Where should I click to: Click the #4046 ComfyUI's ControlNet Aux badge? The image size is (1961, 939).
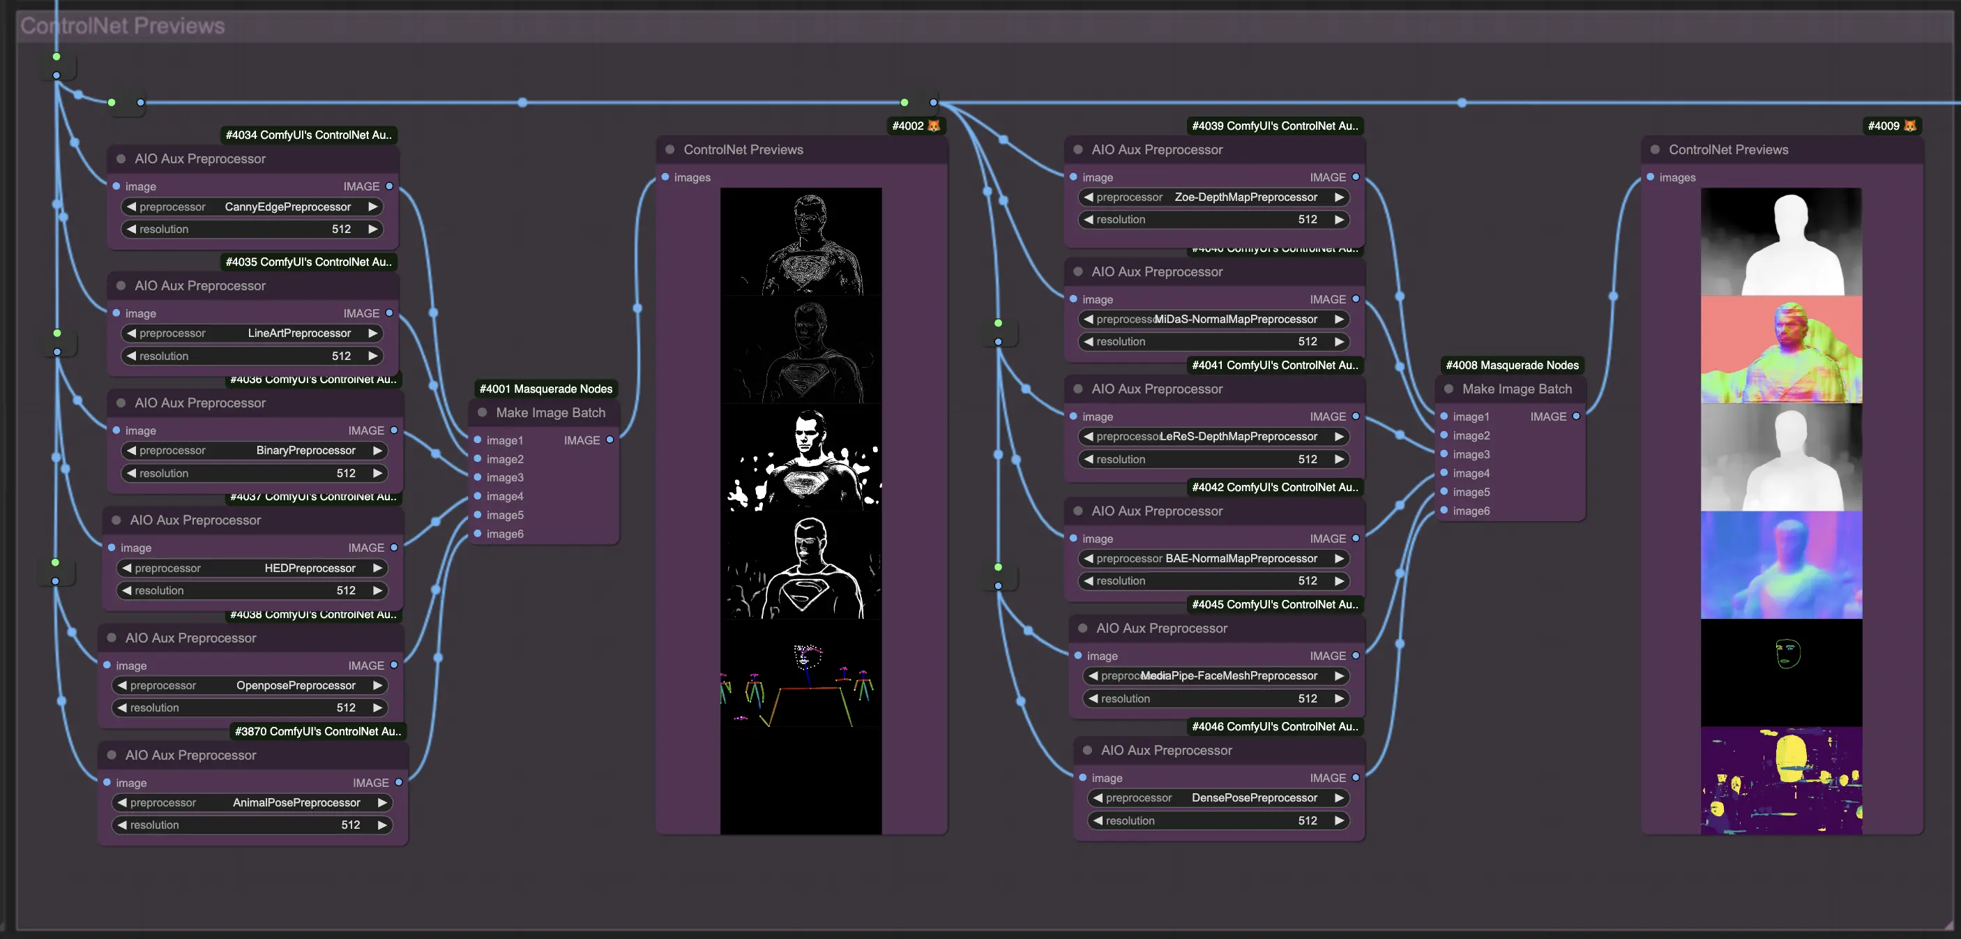pos(1275,726)
